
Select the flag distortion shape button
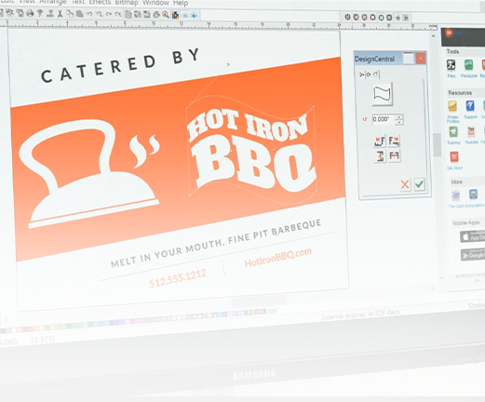[x=383, y=94]
